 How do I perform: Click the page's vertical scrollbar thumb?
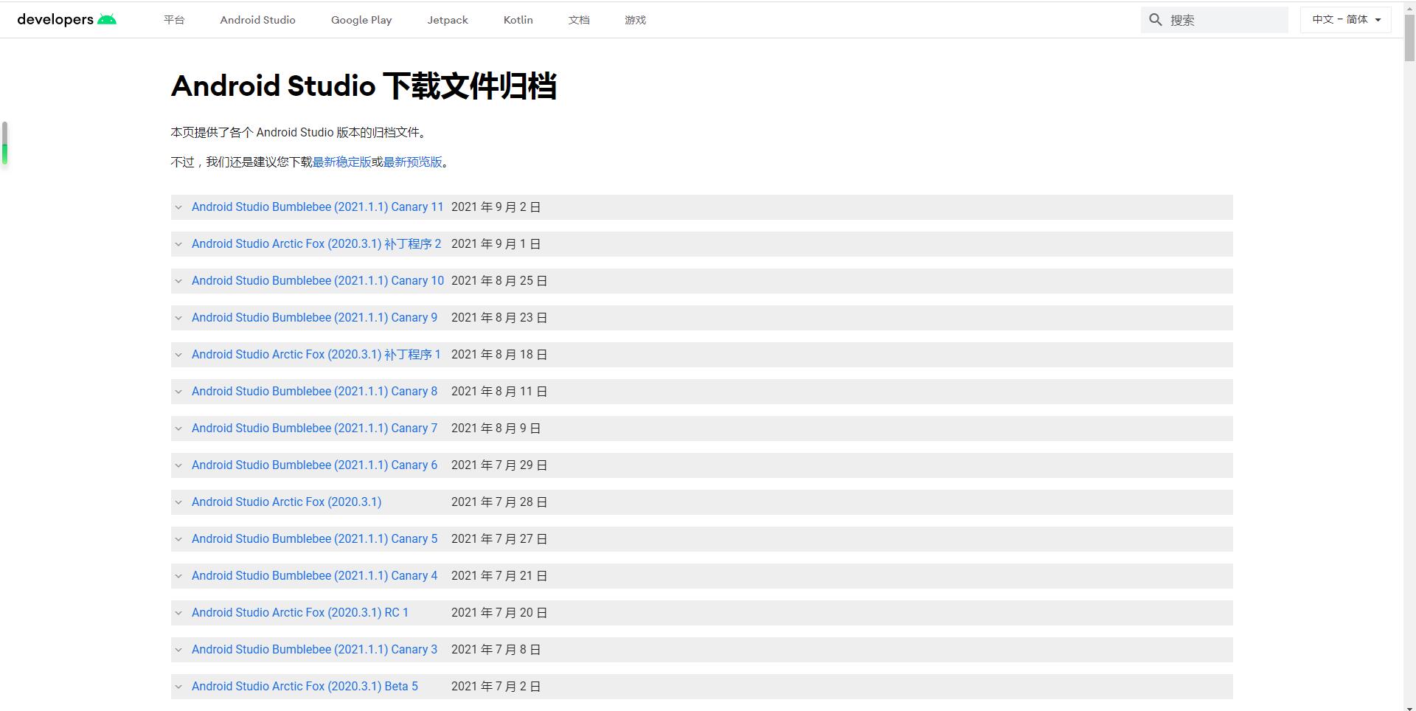[1409, 37]
